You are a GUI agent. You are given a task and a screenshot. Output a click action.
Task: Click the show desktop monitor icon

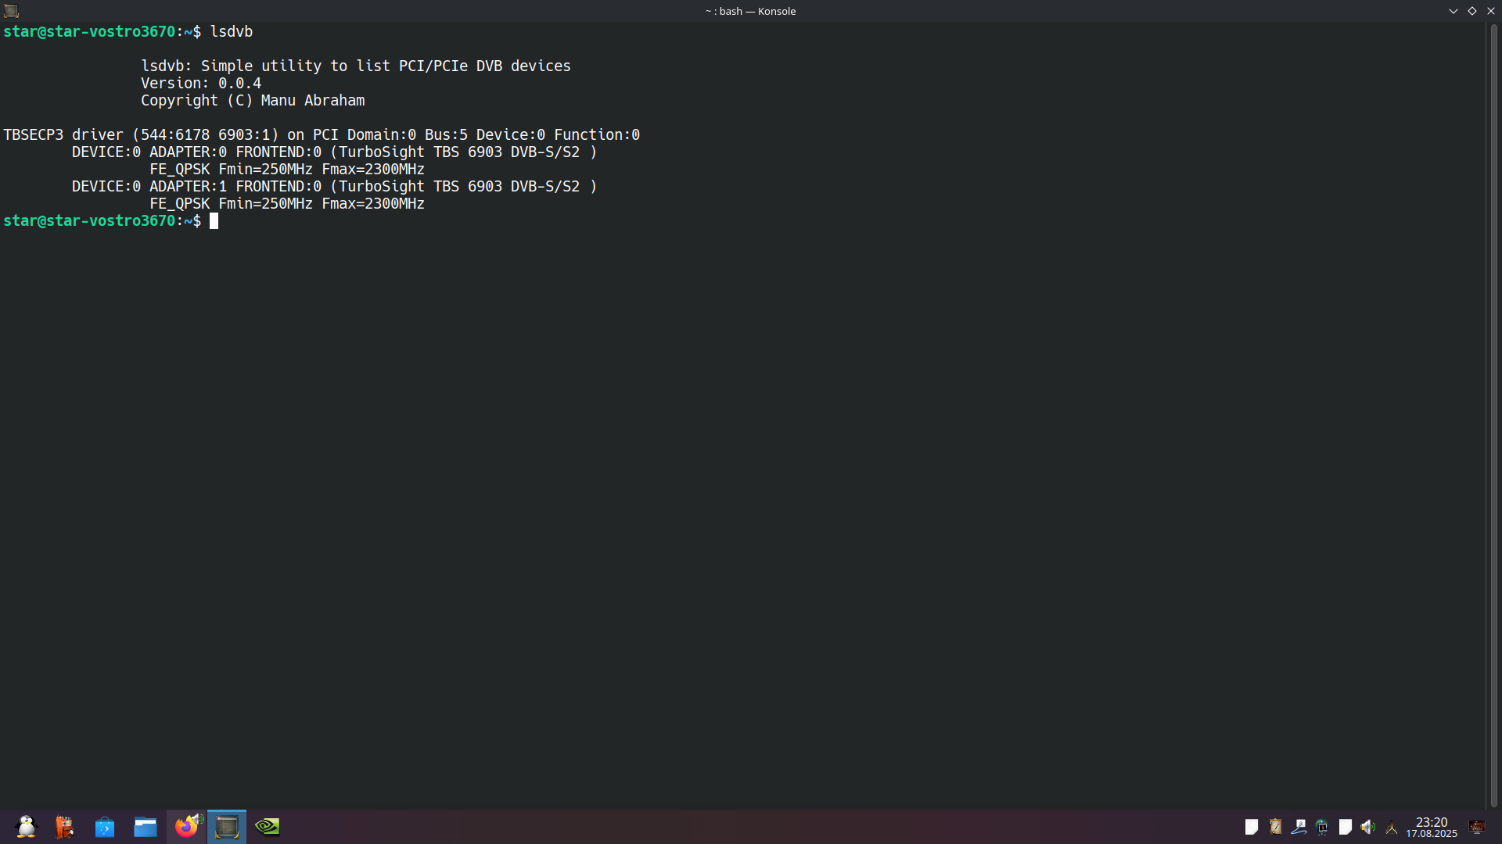pyautogui.click(x=1477, y=827)
